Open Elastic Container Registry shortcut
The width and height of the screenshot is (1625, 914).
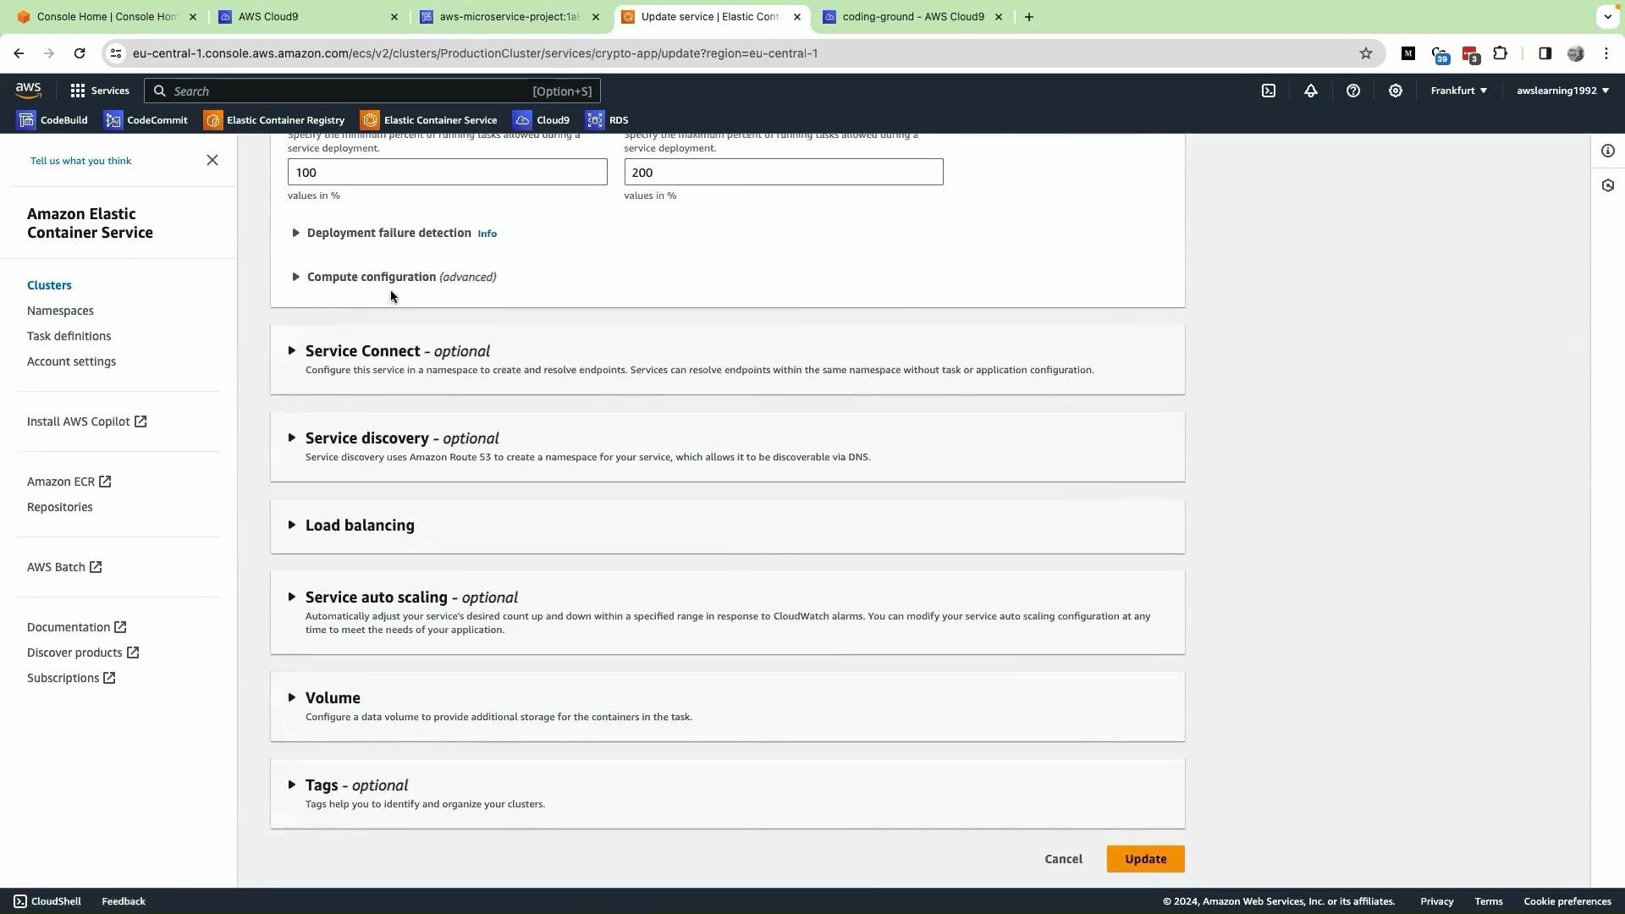point(274,120)
